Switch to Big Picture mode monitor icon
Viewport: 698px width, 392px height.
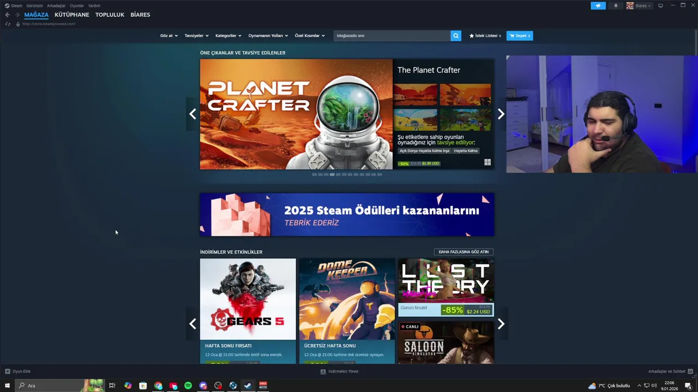click(x=660, y=5)
